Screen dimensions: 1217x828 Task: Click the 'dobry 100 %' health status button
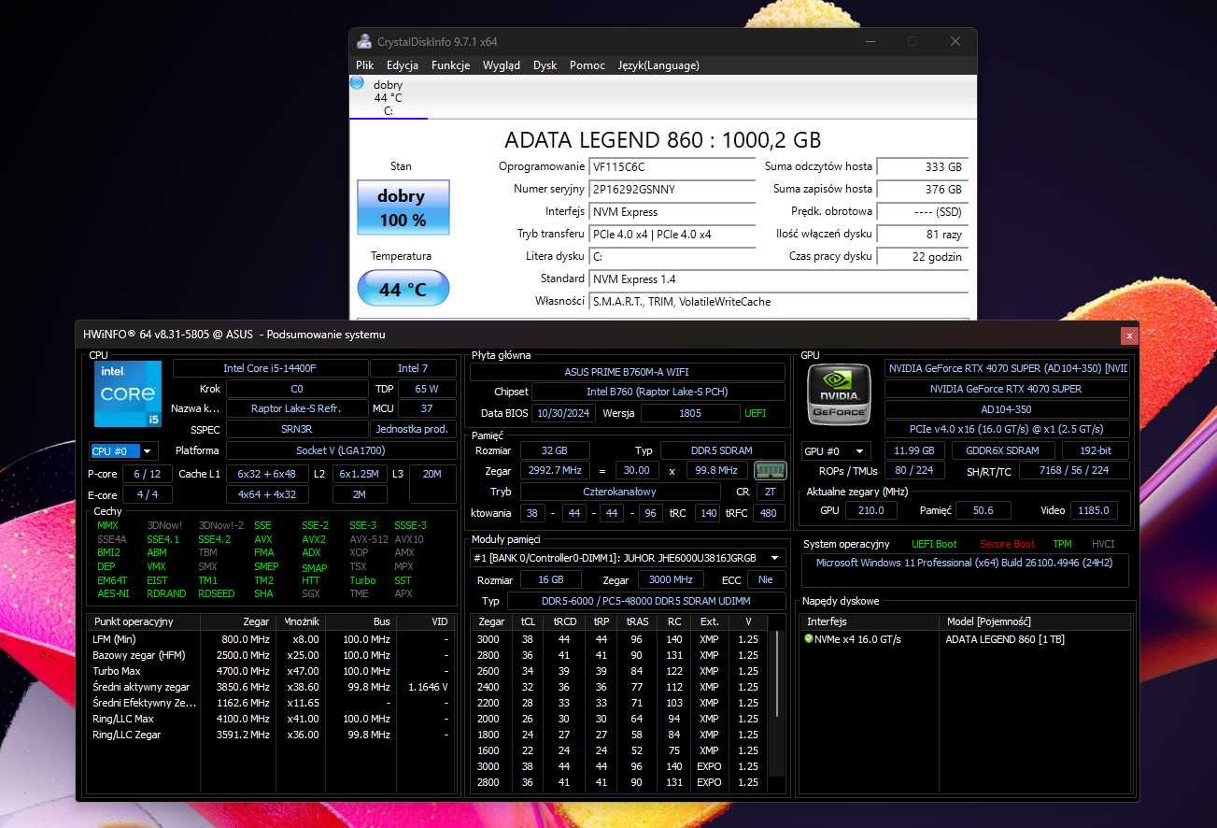[x=403, y=207]
